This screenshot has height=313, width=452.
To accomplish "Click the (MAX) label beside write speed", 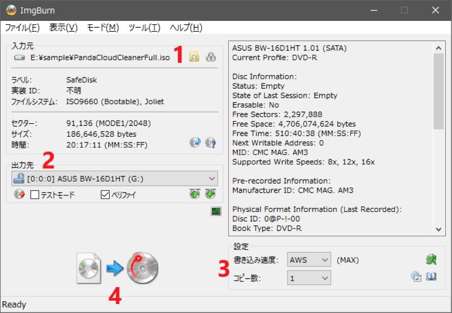I will click(347, 260).
